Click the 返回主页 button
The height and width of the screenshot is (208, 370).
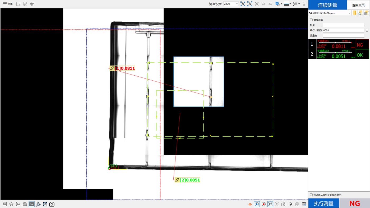(358, 5)
